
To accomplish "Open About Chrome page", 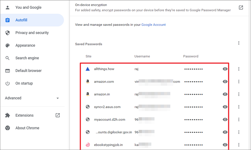I will pos(27,128).
